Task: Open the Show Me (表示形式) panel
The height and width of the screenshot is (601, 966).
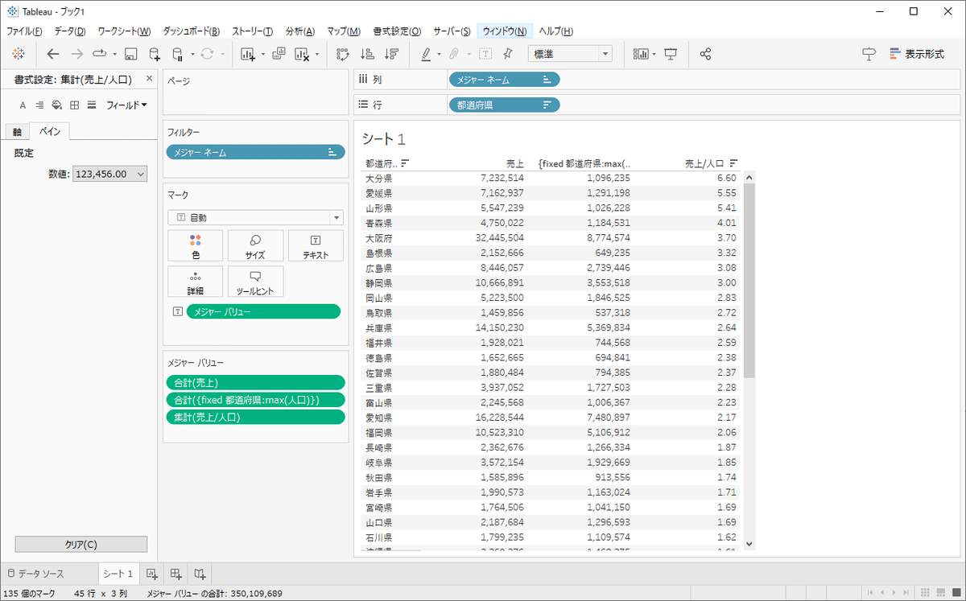Action: tap(916, 54)
